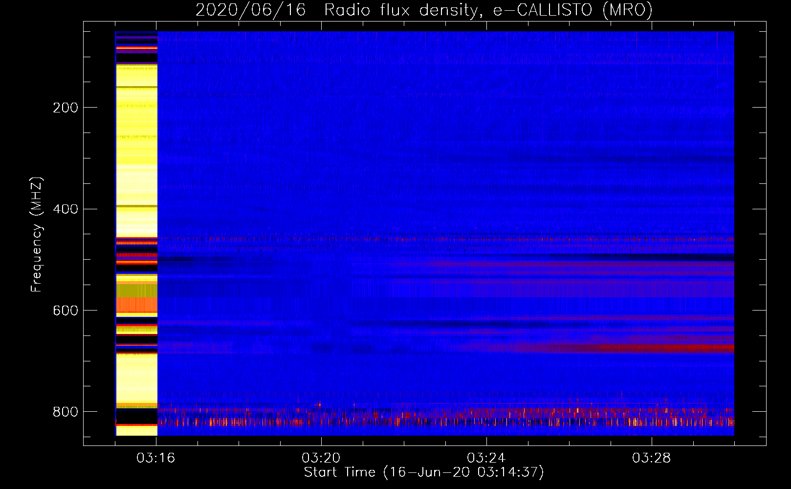Click the 800 frequency tick label
791x489 pixels.
pyautogui.click(x=65, y=412)
